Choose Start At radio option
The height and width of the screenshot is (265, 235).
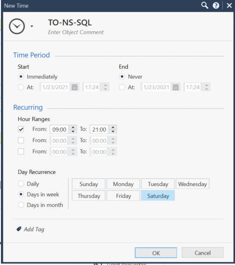(21, 87)
